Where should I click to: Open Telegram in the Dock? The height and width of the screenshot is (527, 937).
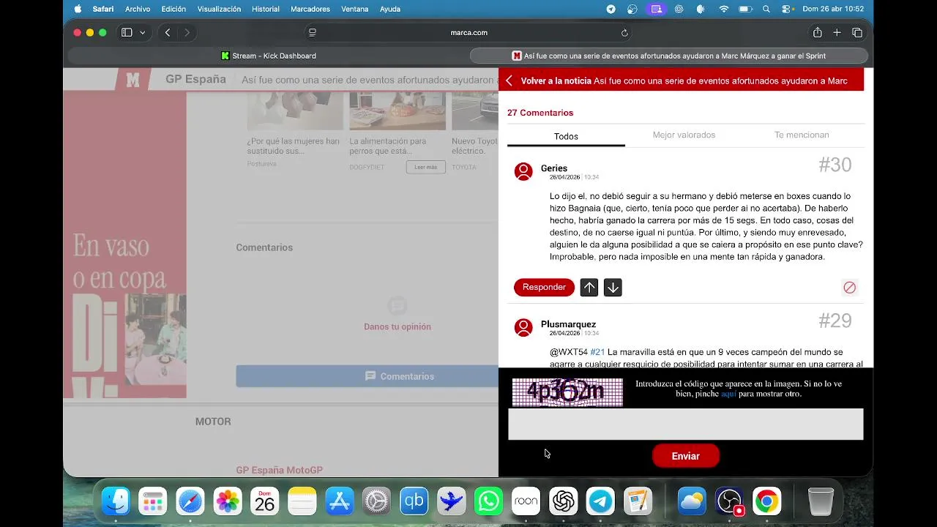(600, 501)
